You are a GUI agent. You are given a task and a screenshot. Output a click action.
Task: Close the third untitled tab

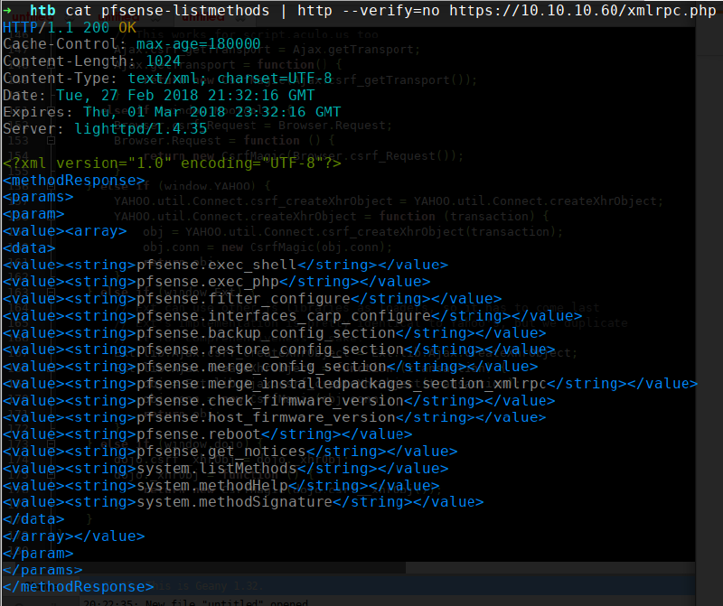tap(240, 18)
